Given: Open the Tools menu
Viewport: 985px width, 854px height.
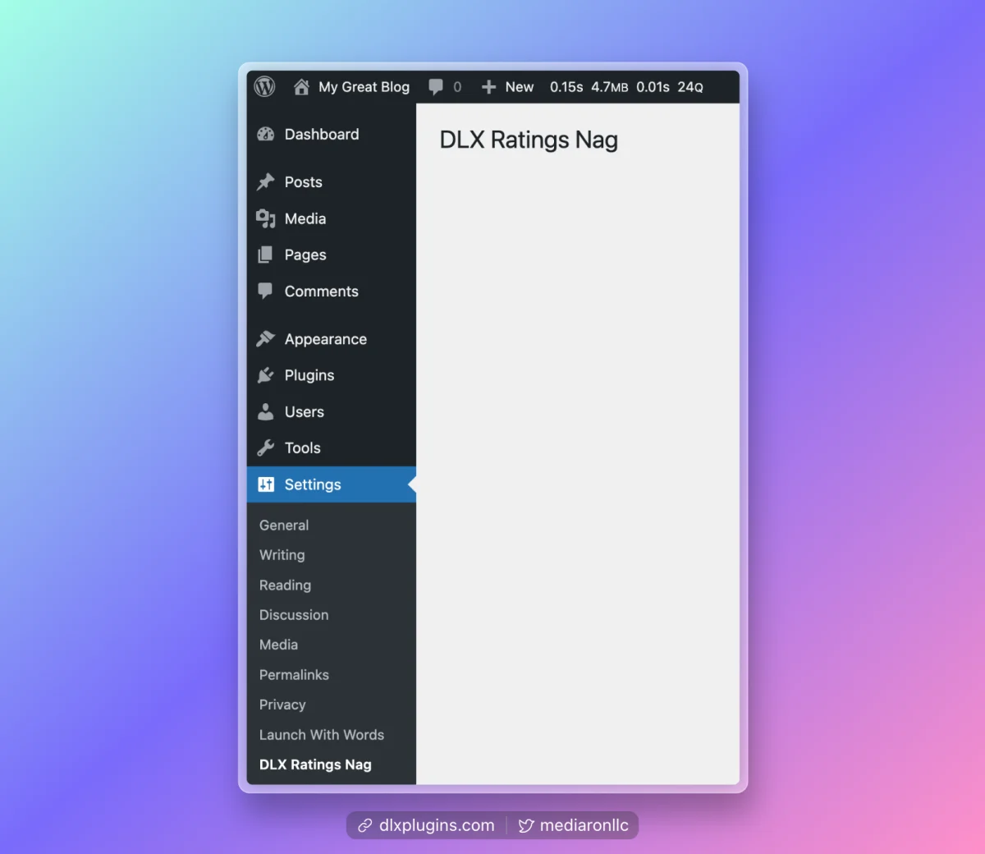Looking at the screenshot, I should [x=332, y=448].
